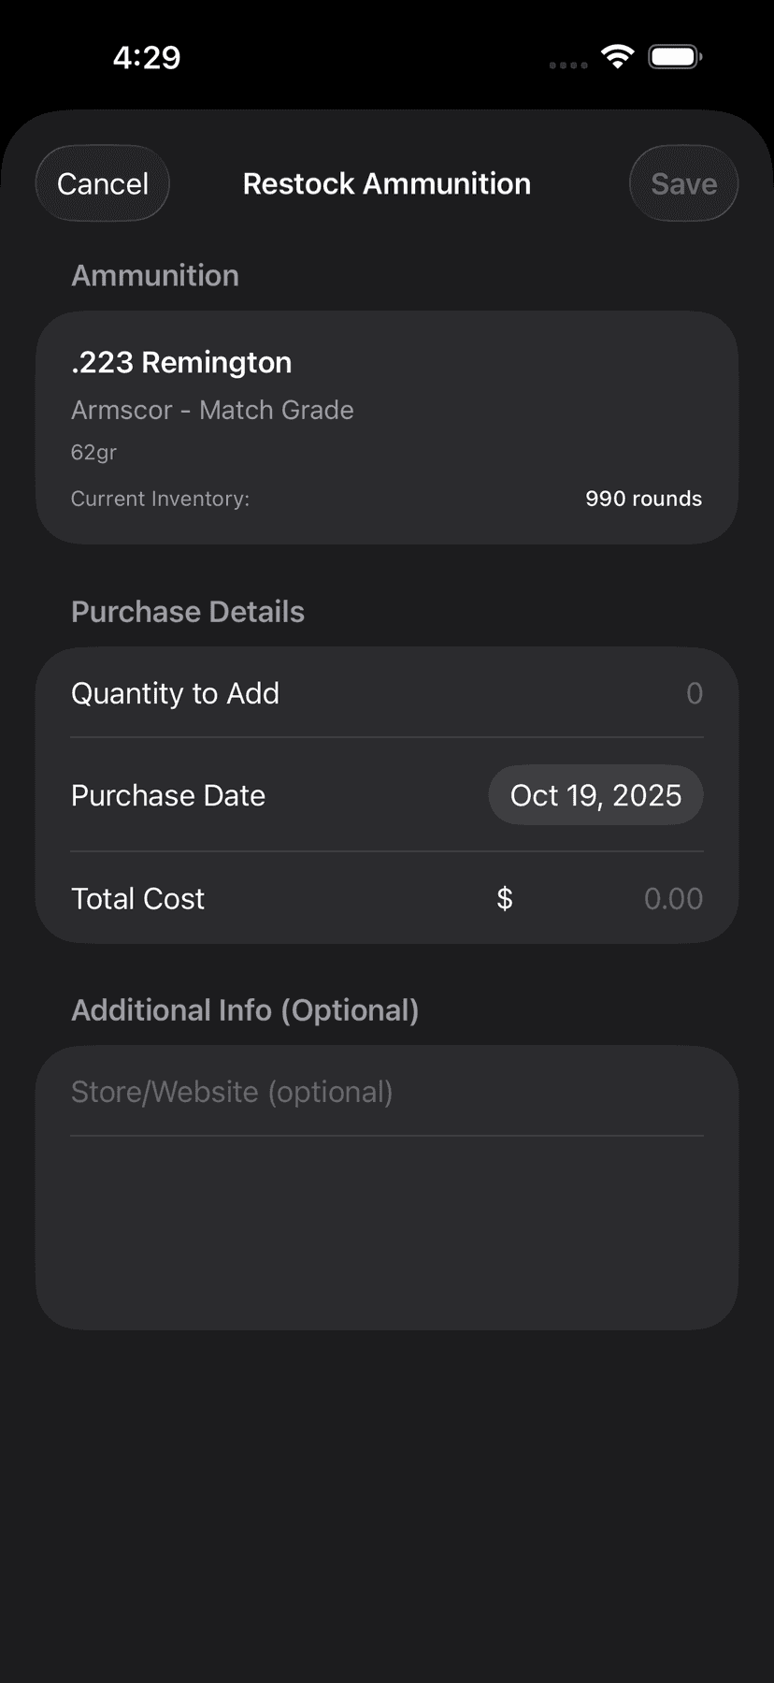Select the .223 Remington heading
Viewport: 774px width, 1683px height.
[x=181, y=362]
